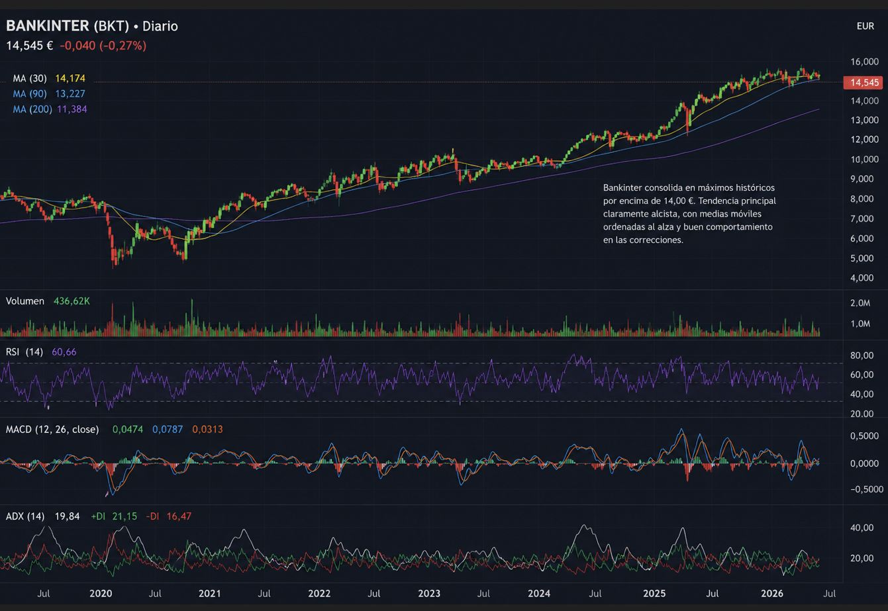Select the MA (30) indicator label
This screenshot has width=888, height=611.
click(30, 78)
